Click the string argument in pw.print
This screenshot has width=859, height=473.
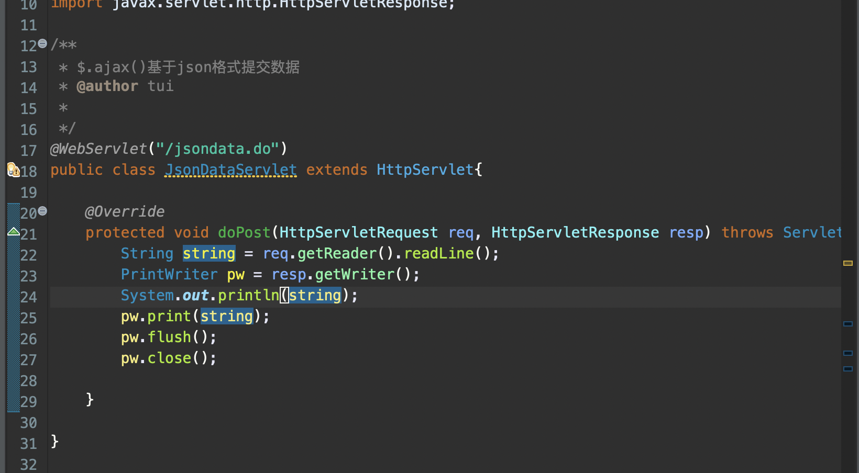pos(227,316)
